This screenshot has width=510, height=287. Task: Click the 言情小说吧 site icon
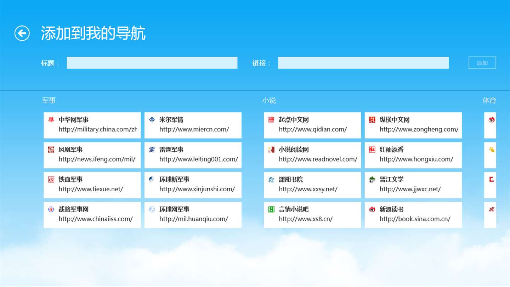(x=271, y=209)
